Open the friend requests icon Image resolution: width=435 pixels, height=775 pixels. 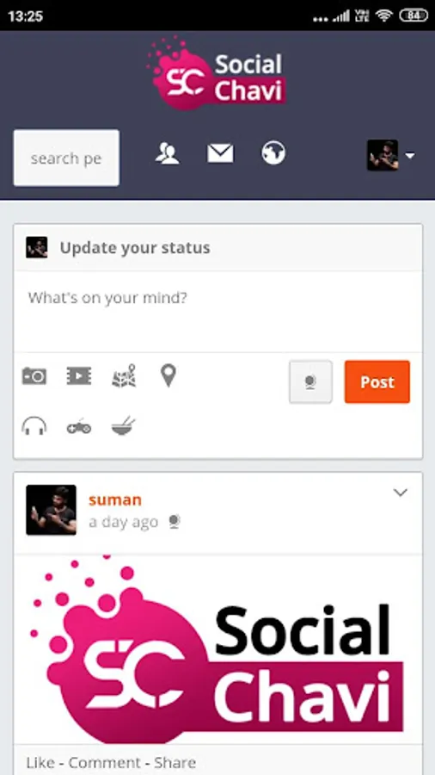click(x=167, y=153)
